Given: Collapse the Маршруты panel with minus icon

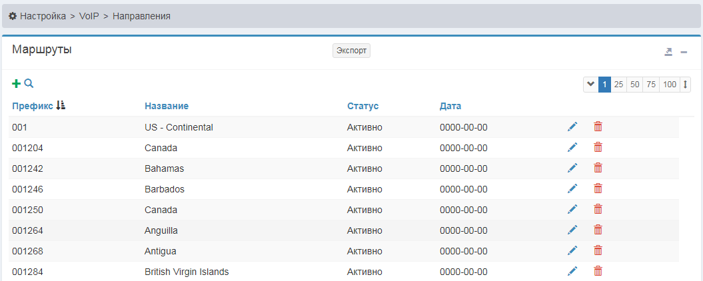Looking at the screenshot, I should (x=684, y=52).
